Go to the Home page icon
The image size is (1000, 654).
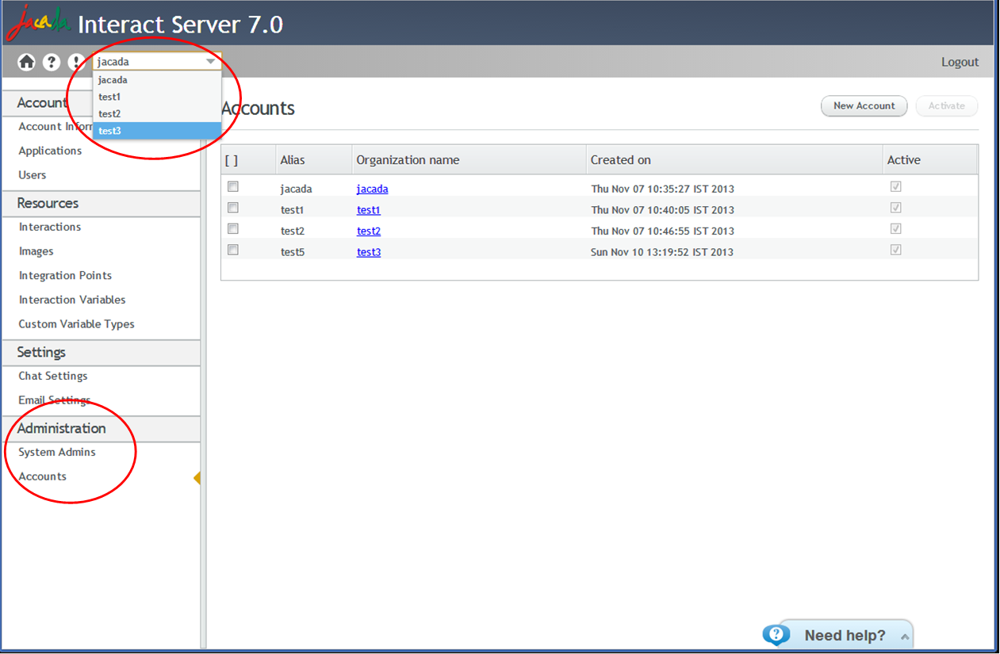27,62
